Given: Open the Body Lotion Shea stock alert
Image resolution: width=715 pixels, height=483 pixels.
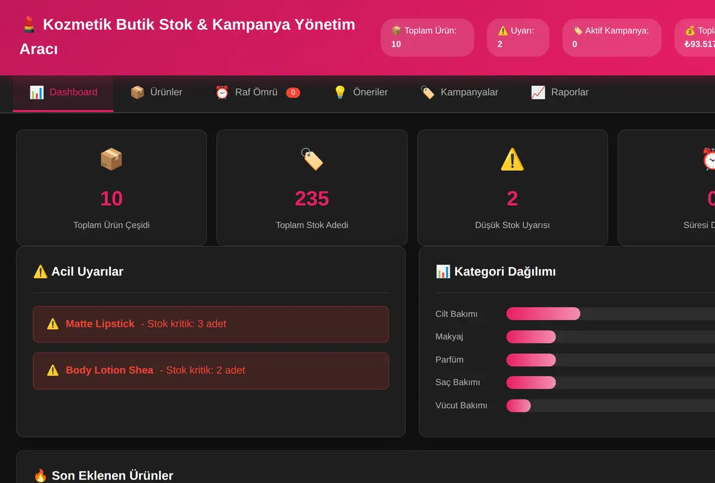Looking at the screenshot, I should pos(211,370).
